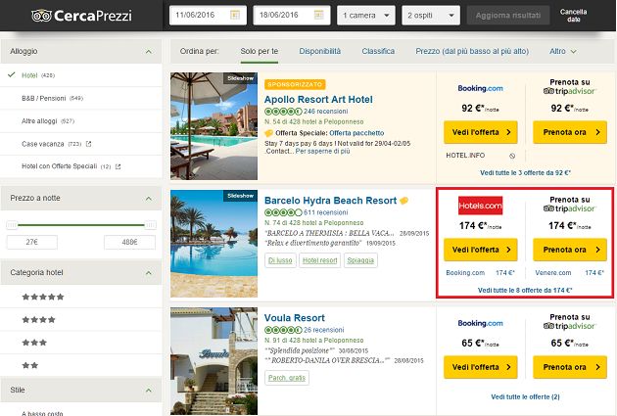Image resolution: width=617 pixels, height=416 pixels.
Task: Toggle the Hotel accommodation filter checkmark
Action: (12, 74)
